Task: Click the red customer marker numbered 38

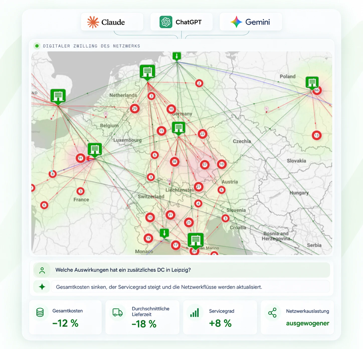Action: coord(174,162)
